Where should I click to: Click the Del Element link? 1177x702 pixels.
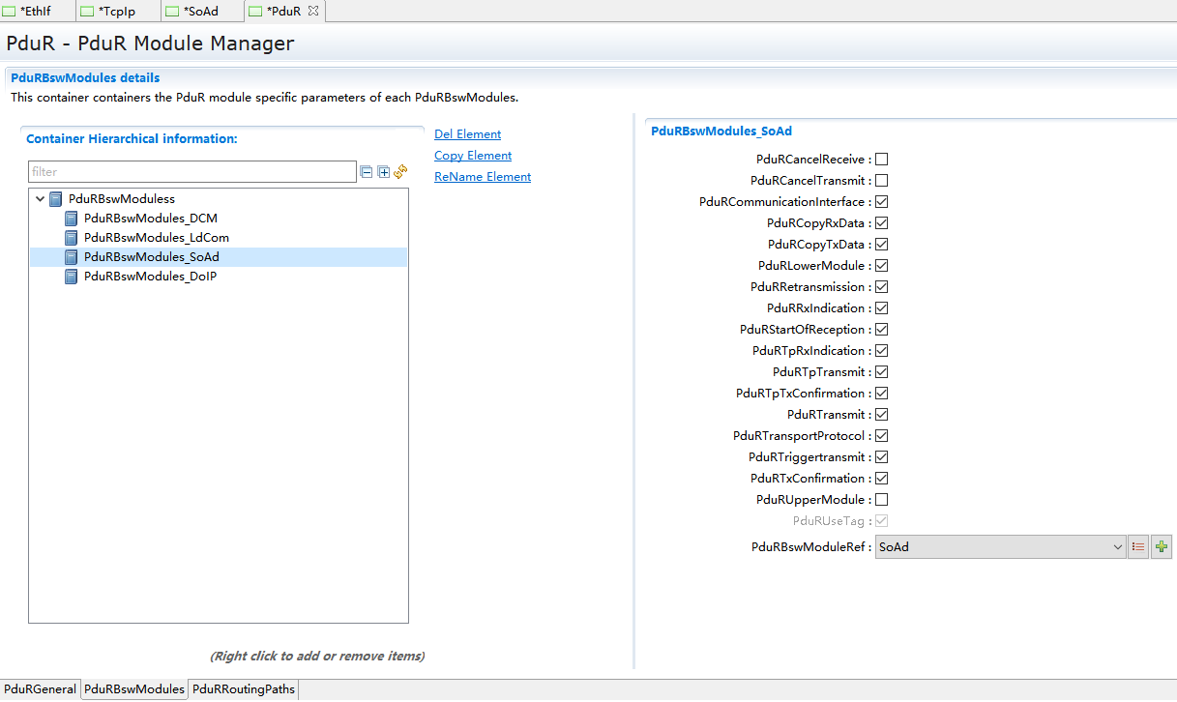467,134
